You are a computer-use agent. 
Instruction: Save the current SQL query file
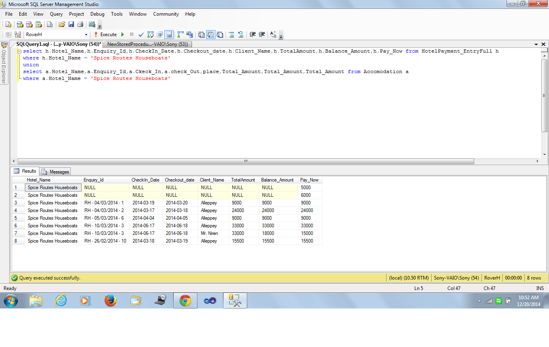pyautogui.click(x=71, y=24)
